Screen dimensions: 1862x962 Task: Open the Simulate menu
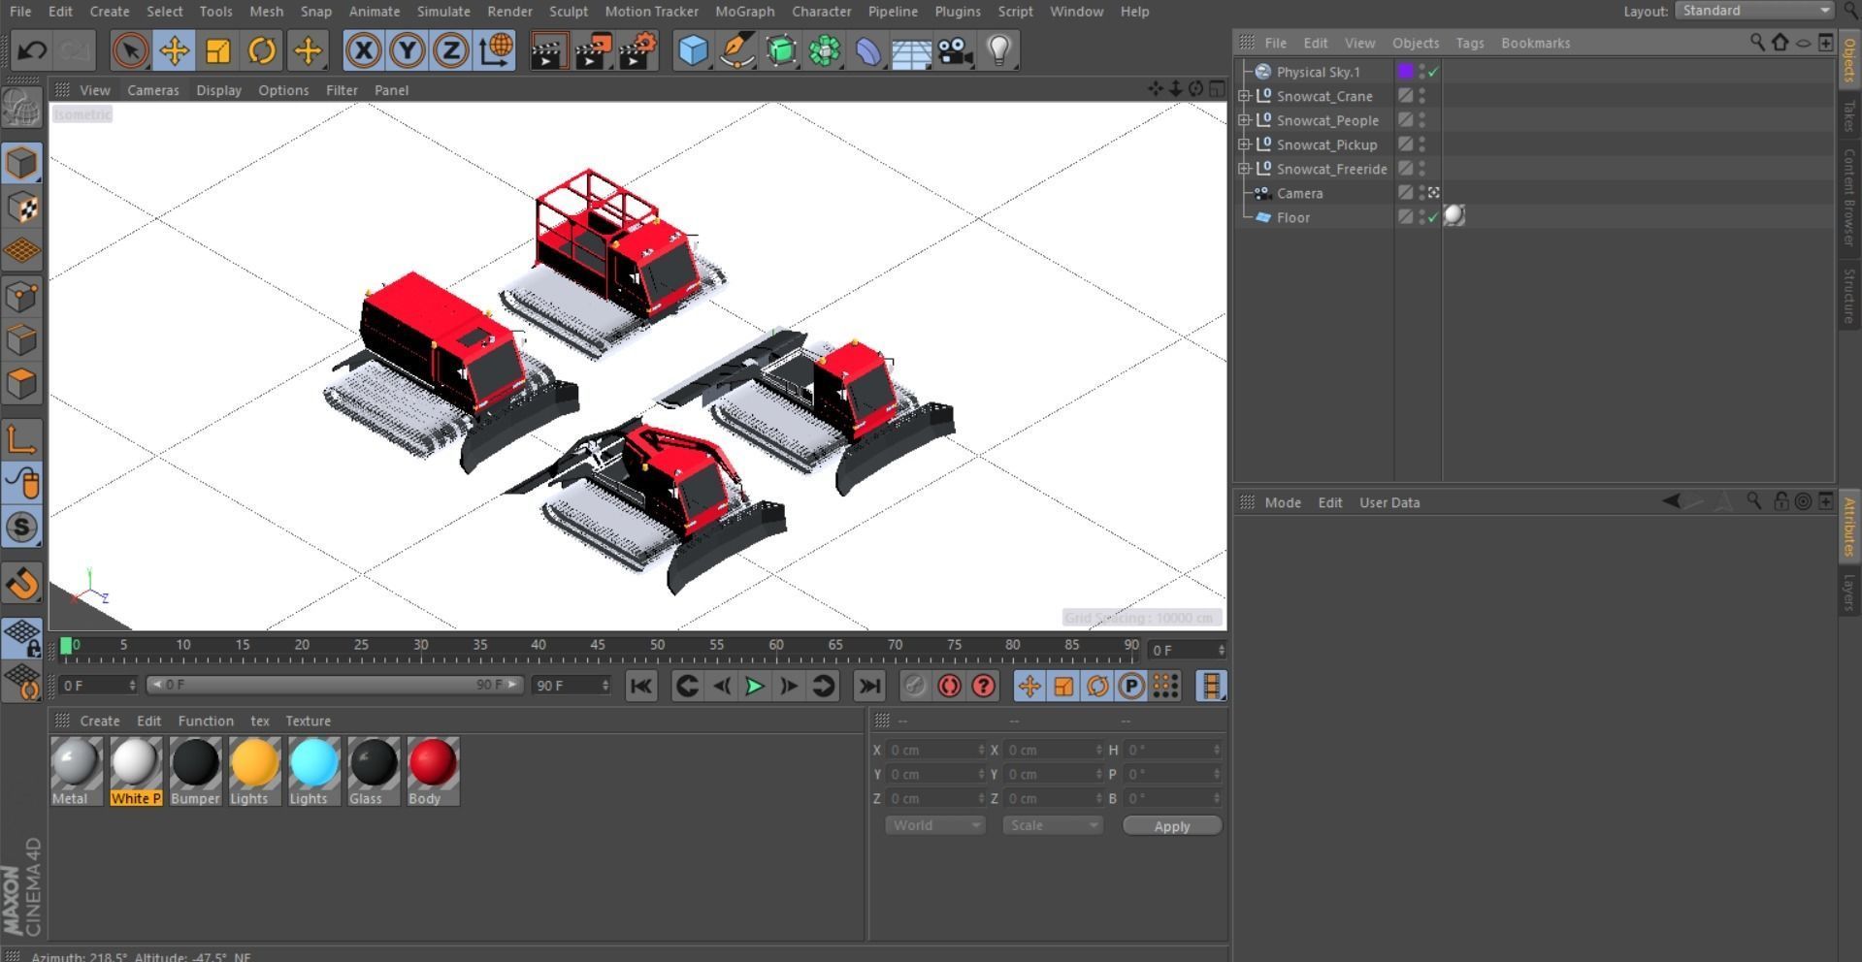coord(442,12)
